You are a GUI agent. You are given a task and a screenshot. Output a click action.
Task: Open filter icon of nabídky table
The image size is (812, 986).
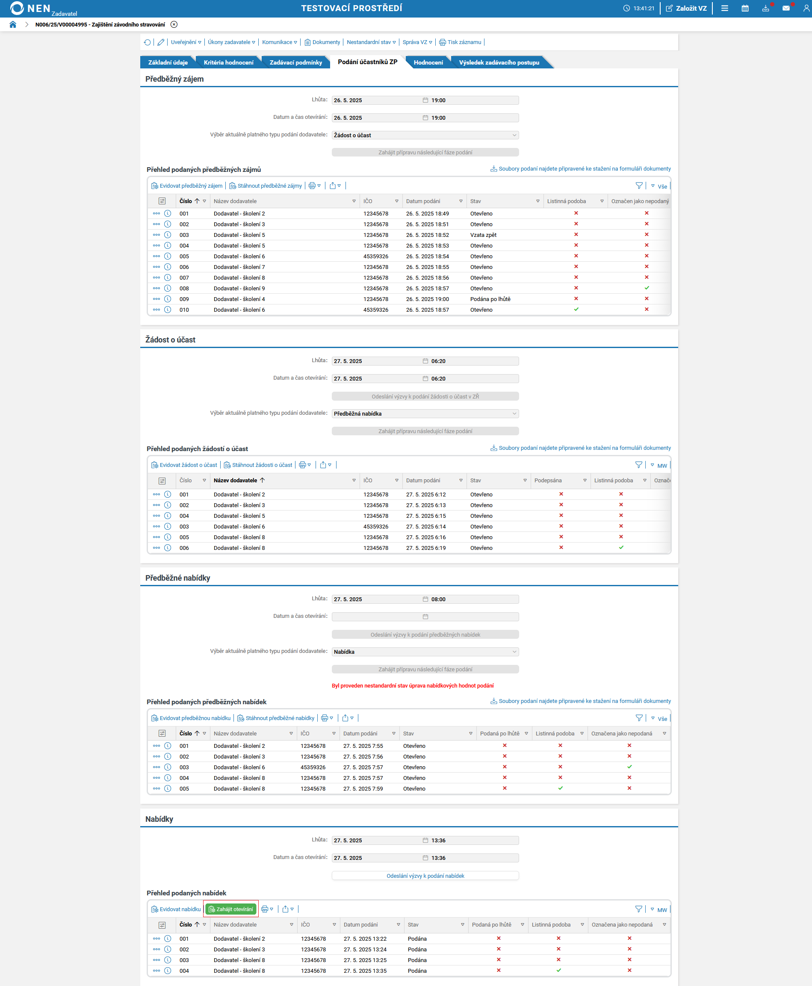point(638,909)
